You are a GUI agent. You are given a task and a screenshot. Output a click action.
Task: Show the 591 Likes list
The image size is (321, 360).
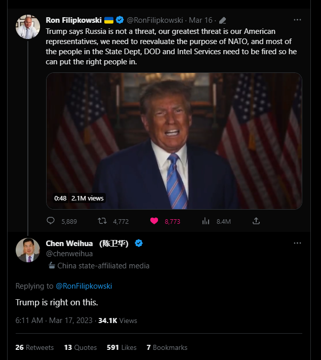click(x=122, y=347)
